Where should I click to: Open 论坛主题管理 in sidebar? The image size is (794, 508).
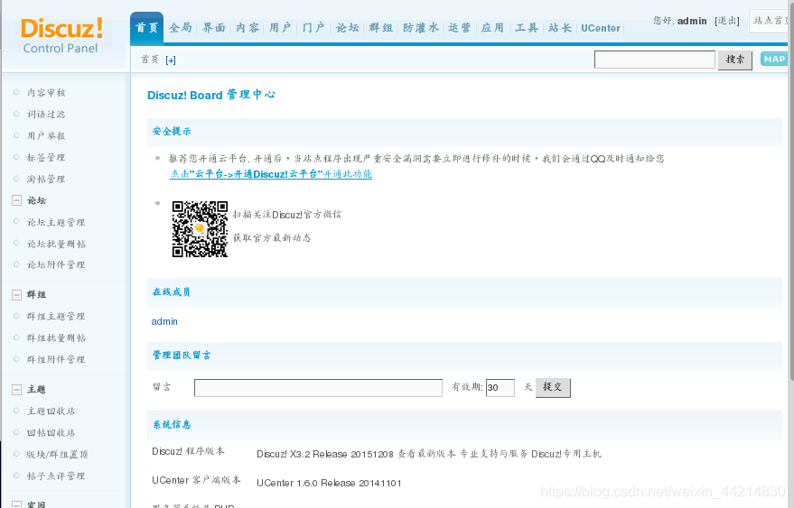click(56, 223)
